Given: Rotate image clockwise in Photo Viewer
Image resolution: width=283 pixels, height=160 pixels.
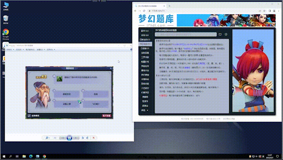Looking at the screenshot, I should coord(87,138).
